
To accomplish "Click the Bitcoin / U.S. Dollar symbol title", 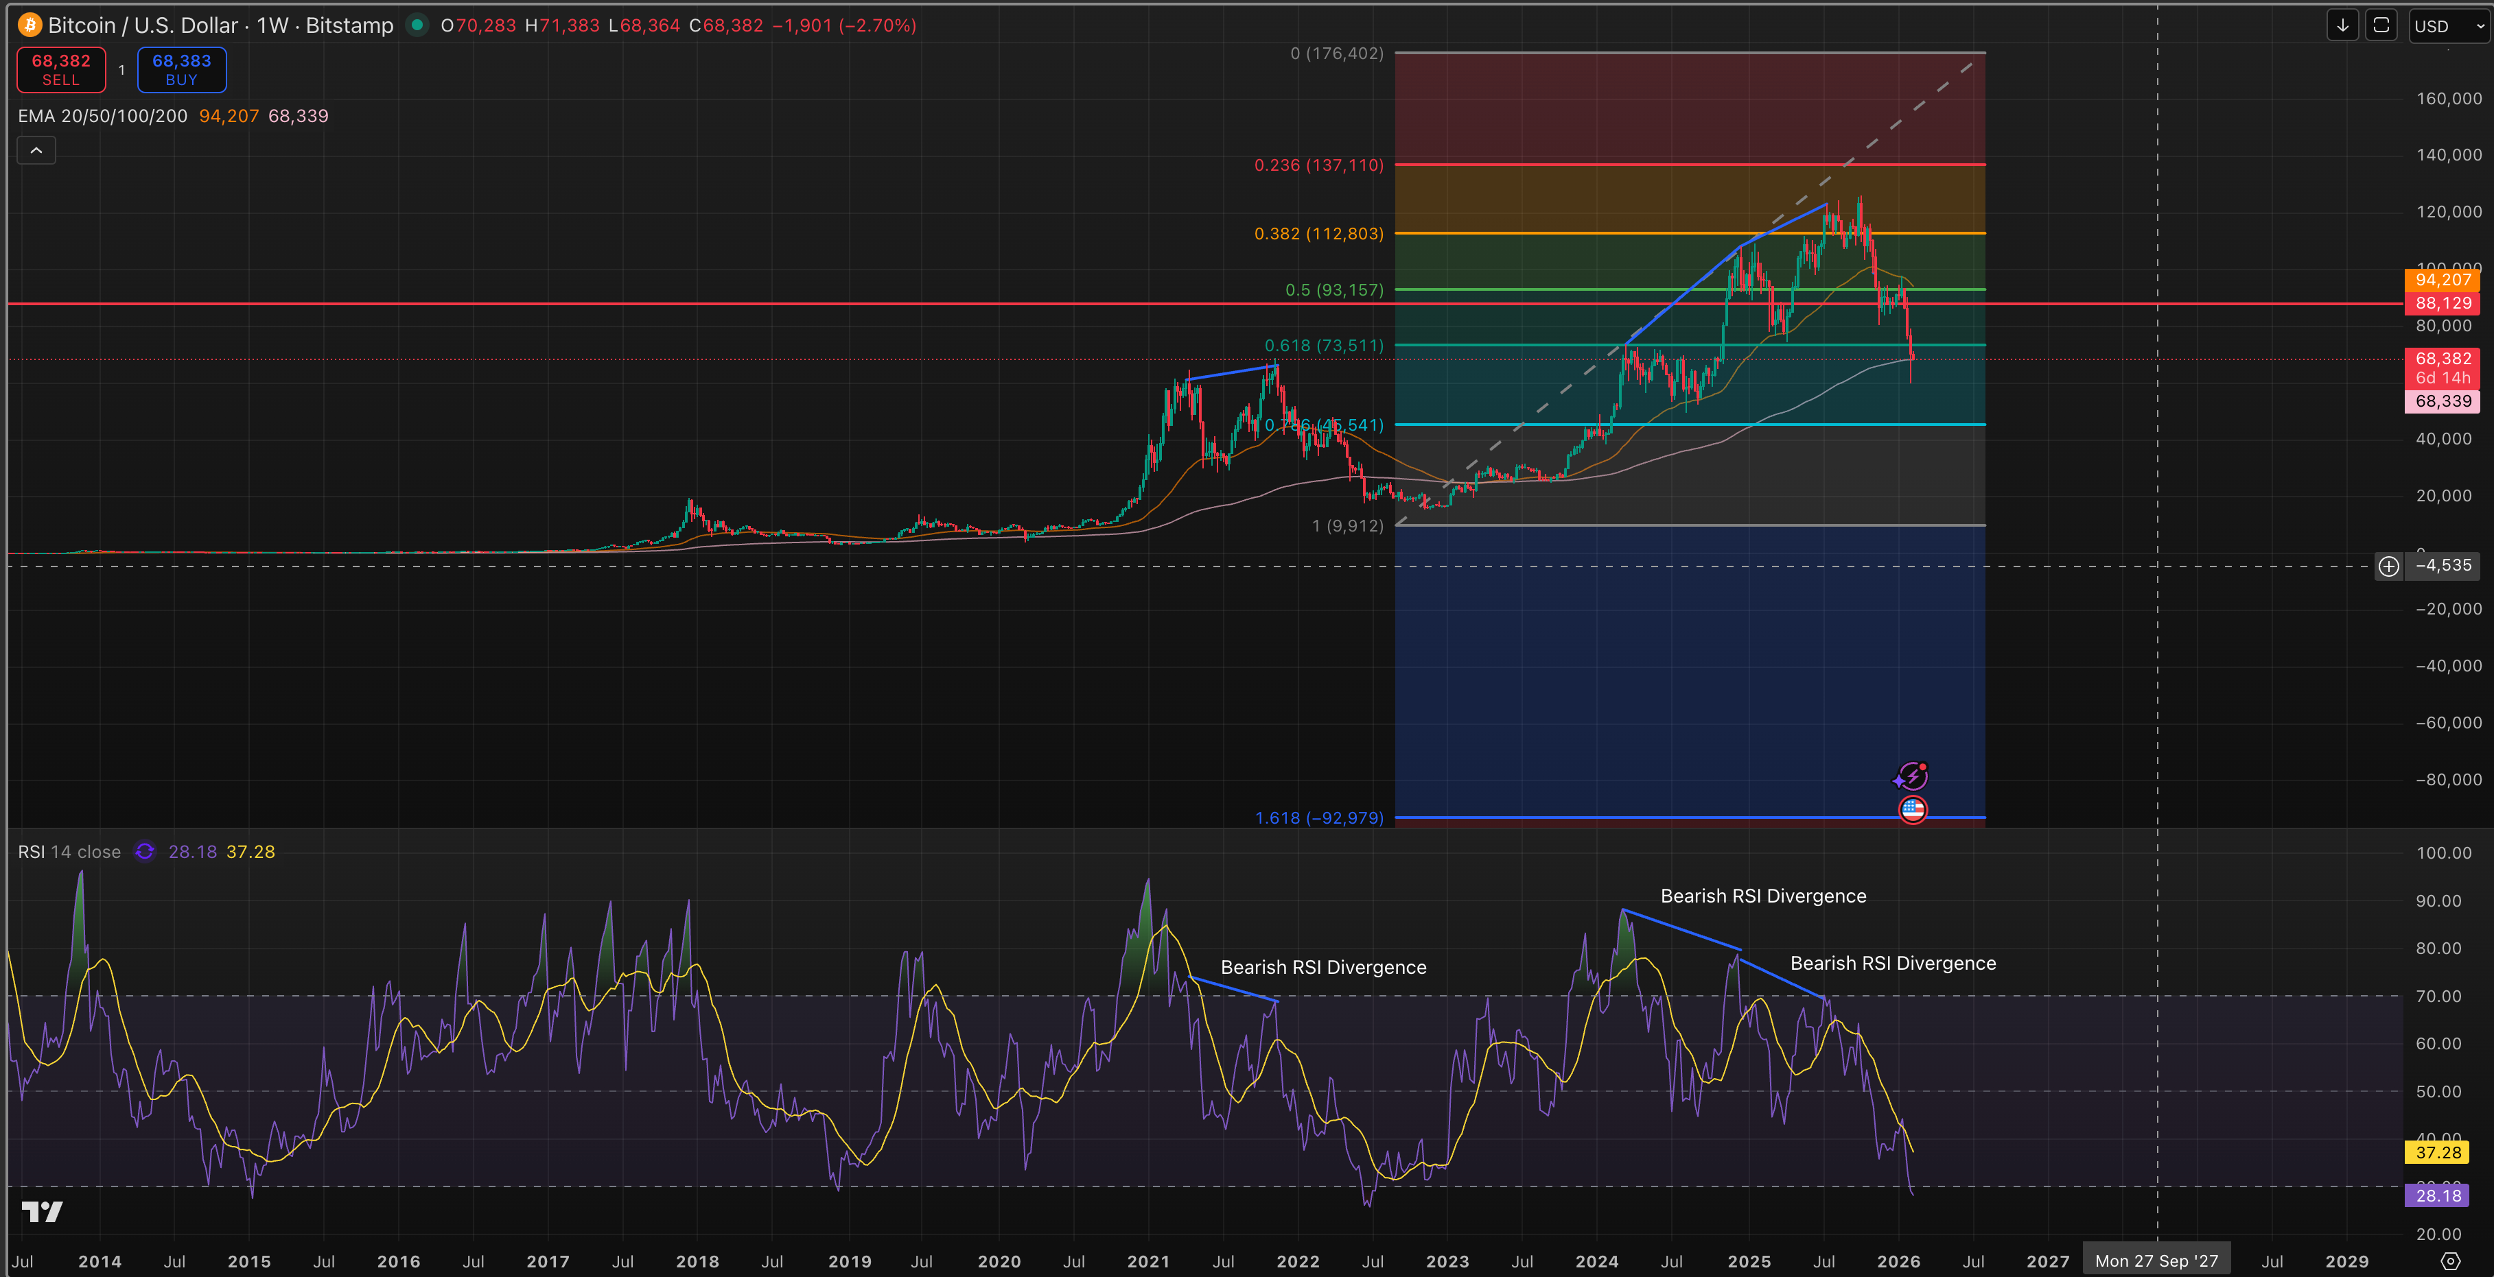I will point(142,25).
